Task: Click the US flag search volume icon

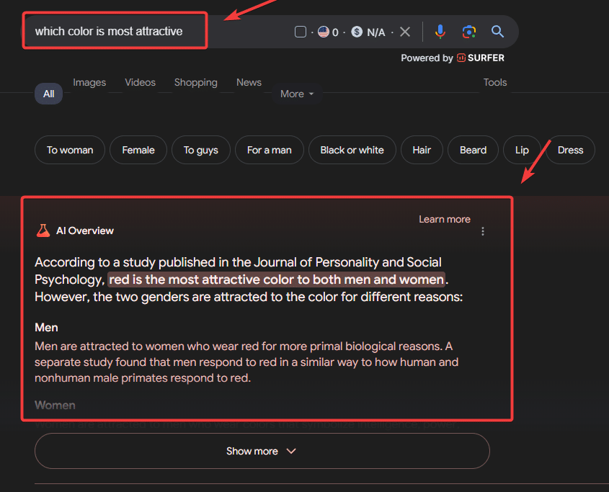Action: pyautogui.click(x=324, y=32)
